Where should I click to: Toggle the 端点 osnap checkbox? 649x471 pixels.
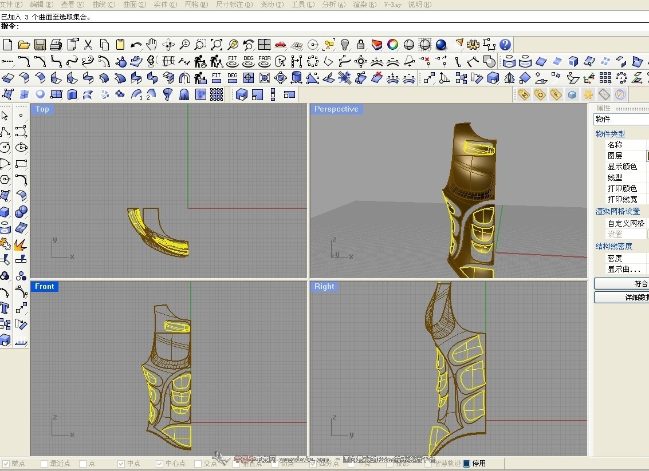click(6, 464)
